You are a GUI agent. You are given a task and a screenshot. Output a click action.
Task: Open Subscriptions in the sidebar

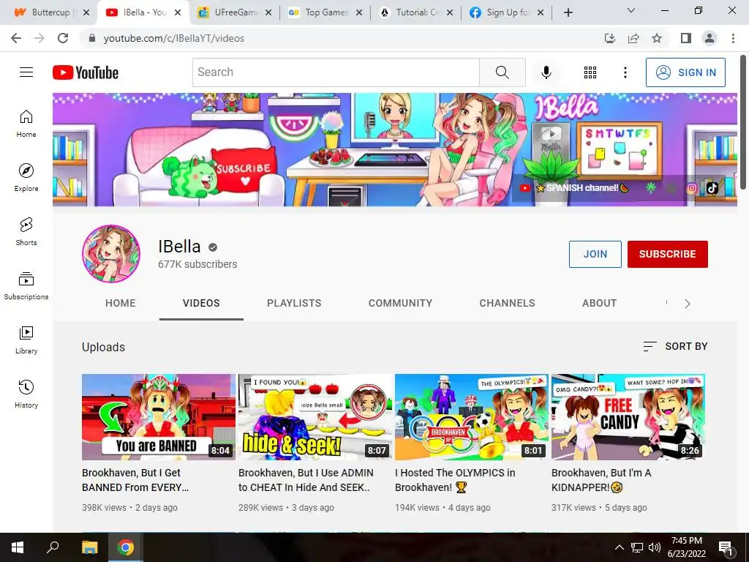coord(26,286)
